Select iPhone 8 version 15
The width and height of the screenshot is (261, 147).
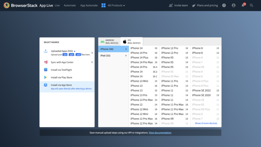tap(206, 48)
